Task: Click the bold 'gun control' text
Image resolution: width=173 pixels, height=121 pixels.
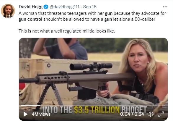Action: coord(30,19)
